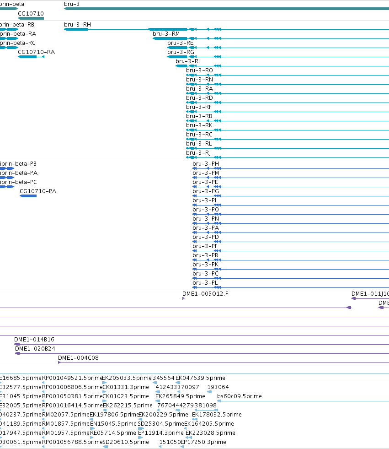Select EST label SD25304.5prime
Screen dimensions: 389x449
161,424
